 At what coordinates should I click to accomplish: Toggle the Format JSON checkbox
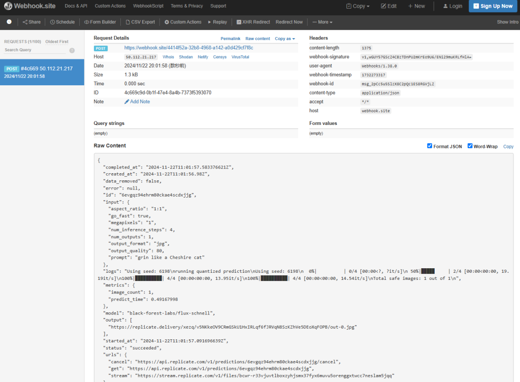[x=430, y=146]
